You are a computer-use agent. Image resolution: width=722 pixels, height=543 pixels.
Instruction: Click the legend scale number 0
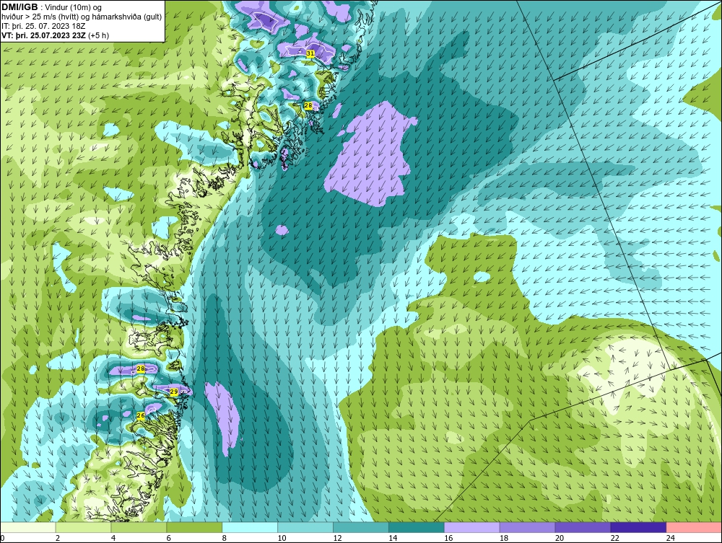coord(2,538)
